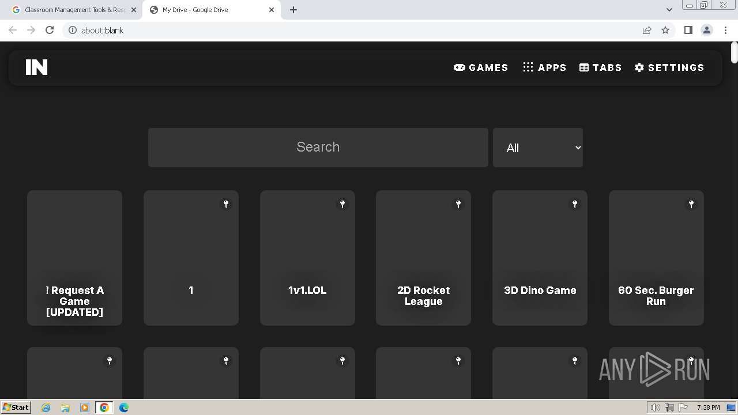Click the IN logo in the header
738x415 pixels.
36,67
